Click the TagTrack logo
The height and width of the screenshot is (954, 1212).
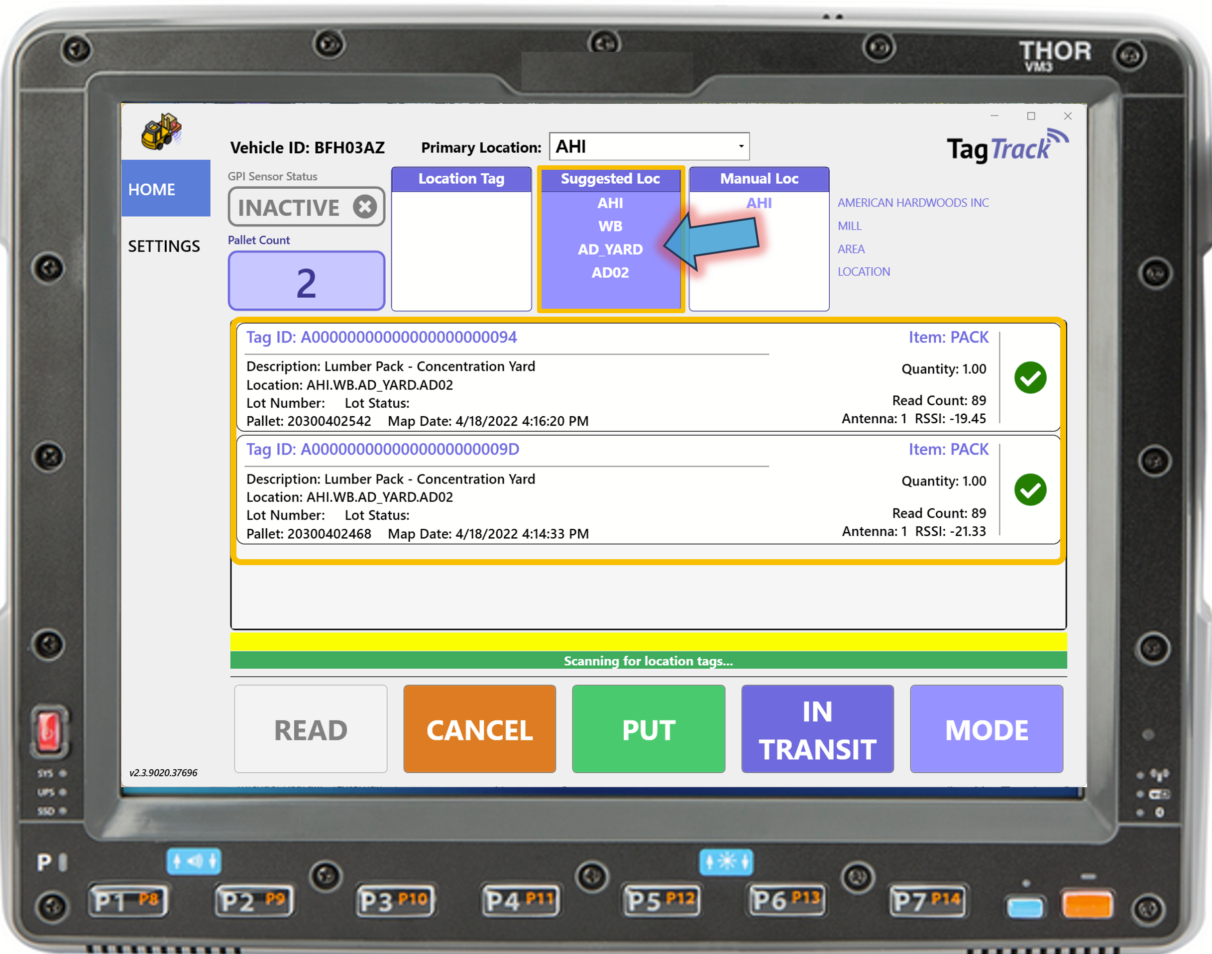(1006, 147)
